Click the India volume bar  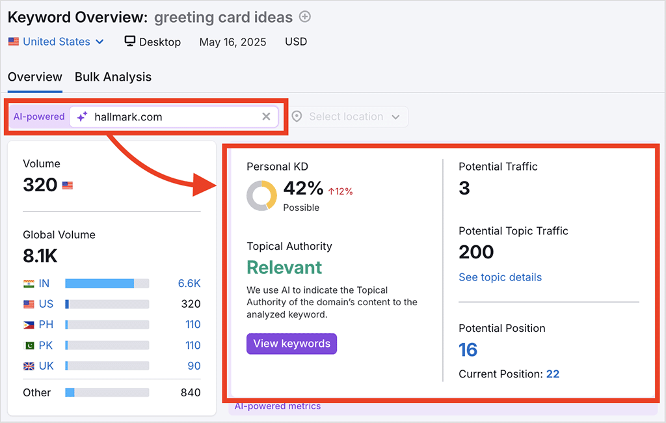click(107, 284)
